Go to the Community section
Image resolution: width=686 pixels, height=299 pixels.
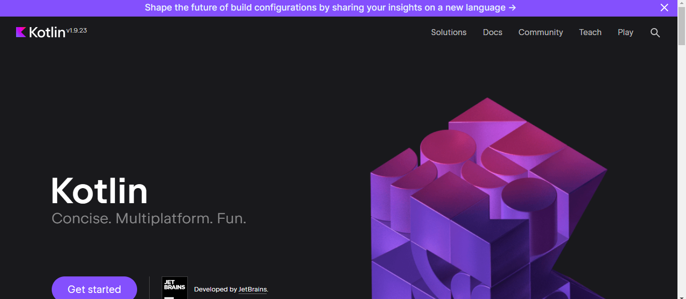click(540, 32)
